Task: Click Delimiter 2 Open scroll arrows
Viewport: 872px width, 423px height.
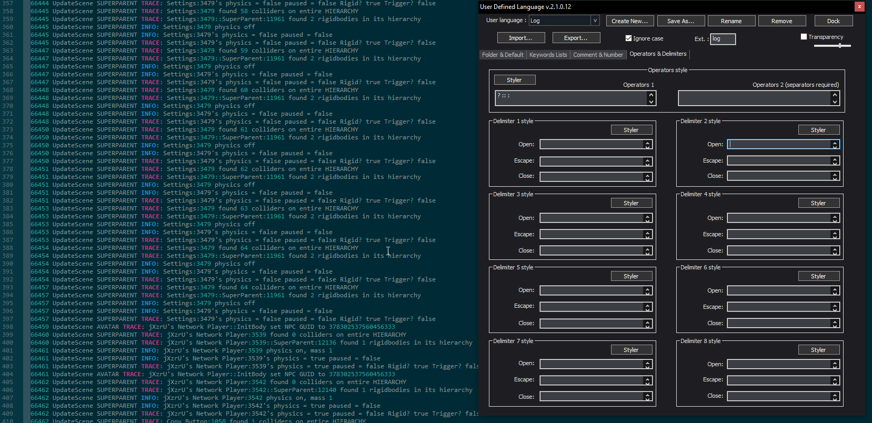Action: (835, 144)
